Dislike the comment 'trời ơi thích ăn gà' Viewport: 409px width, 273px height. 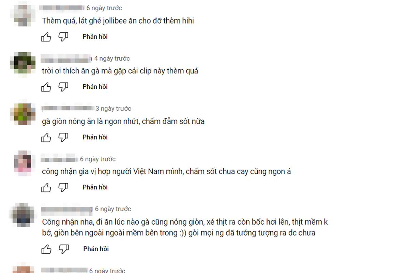63,87
